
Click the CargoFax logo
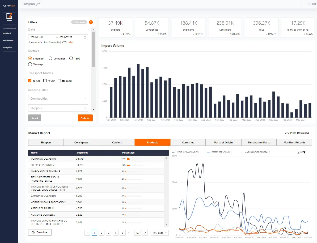(9, 5)
